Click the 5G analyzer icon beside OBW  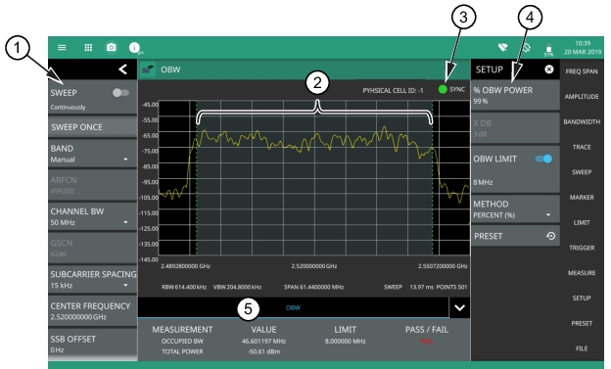[148, 69]
